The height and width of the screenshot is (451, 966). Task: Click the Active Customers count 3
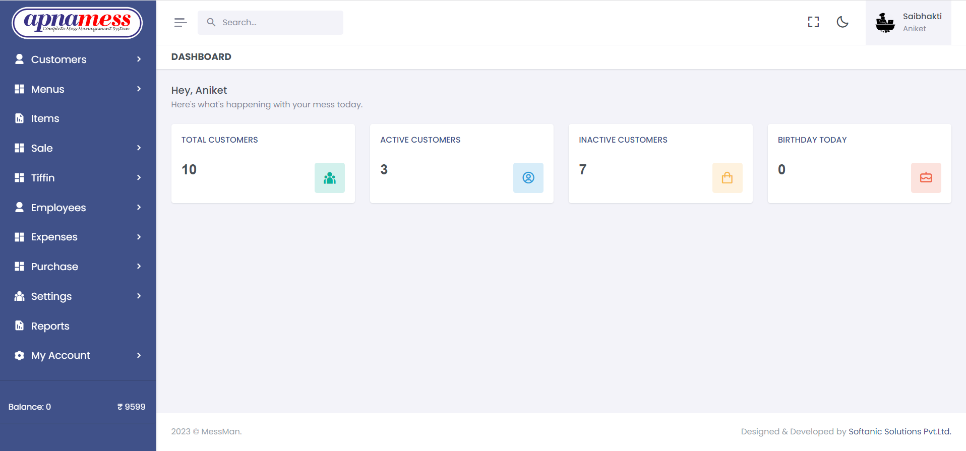click(384, 170)
